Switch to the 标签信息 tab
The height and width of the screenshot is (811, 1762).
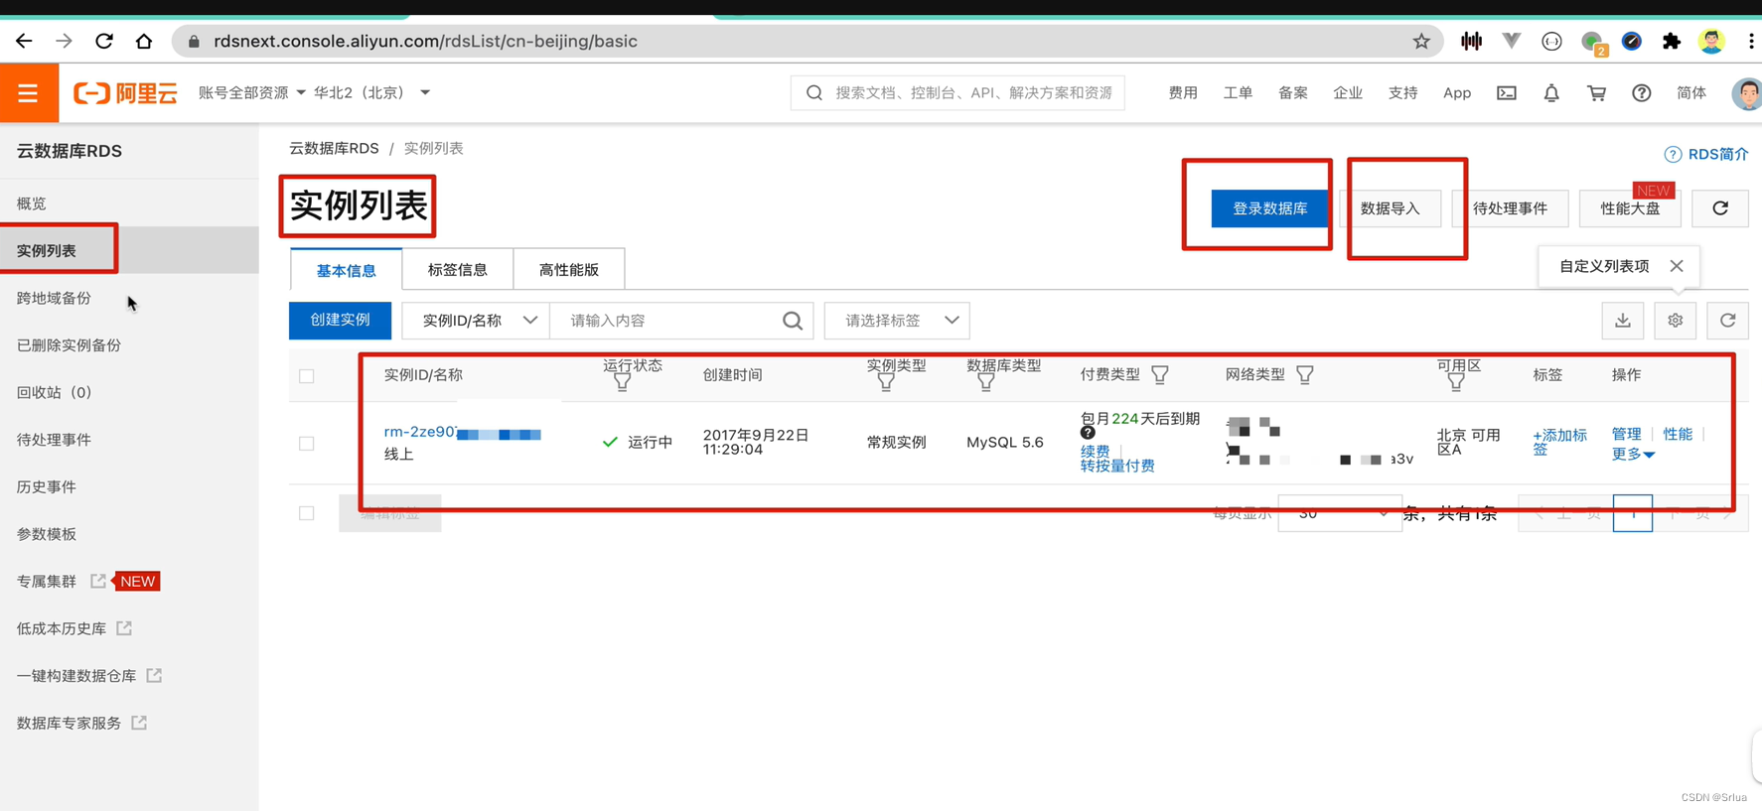[458, 270]
